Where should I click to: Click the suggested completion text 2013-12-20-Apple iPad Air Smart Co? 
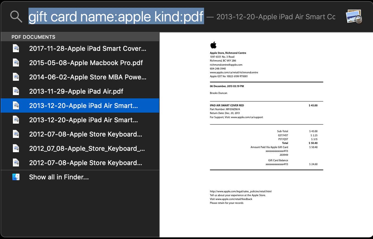(276, 17)
